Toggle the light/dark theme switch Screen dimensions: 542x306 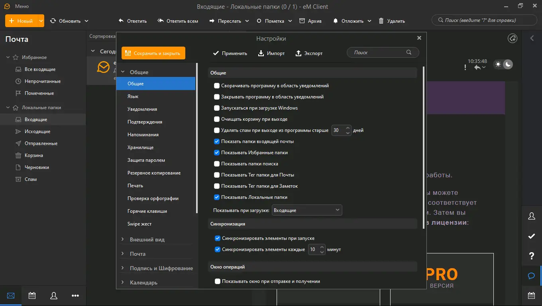[503, 64]
